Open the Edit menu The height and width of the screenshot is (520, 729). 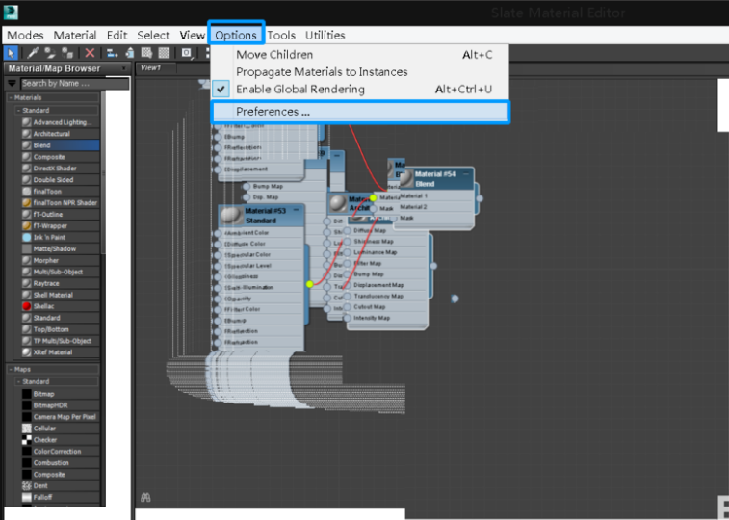click(x=117, y=36)
